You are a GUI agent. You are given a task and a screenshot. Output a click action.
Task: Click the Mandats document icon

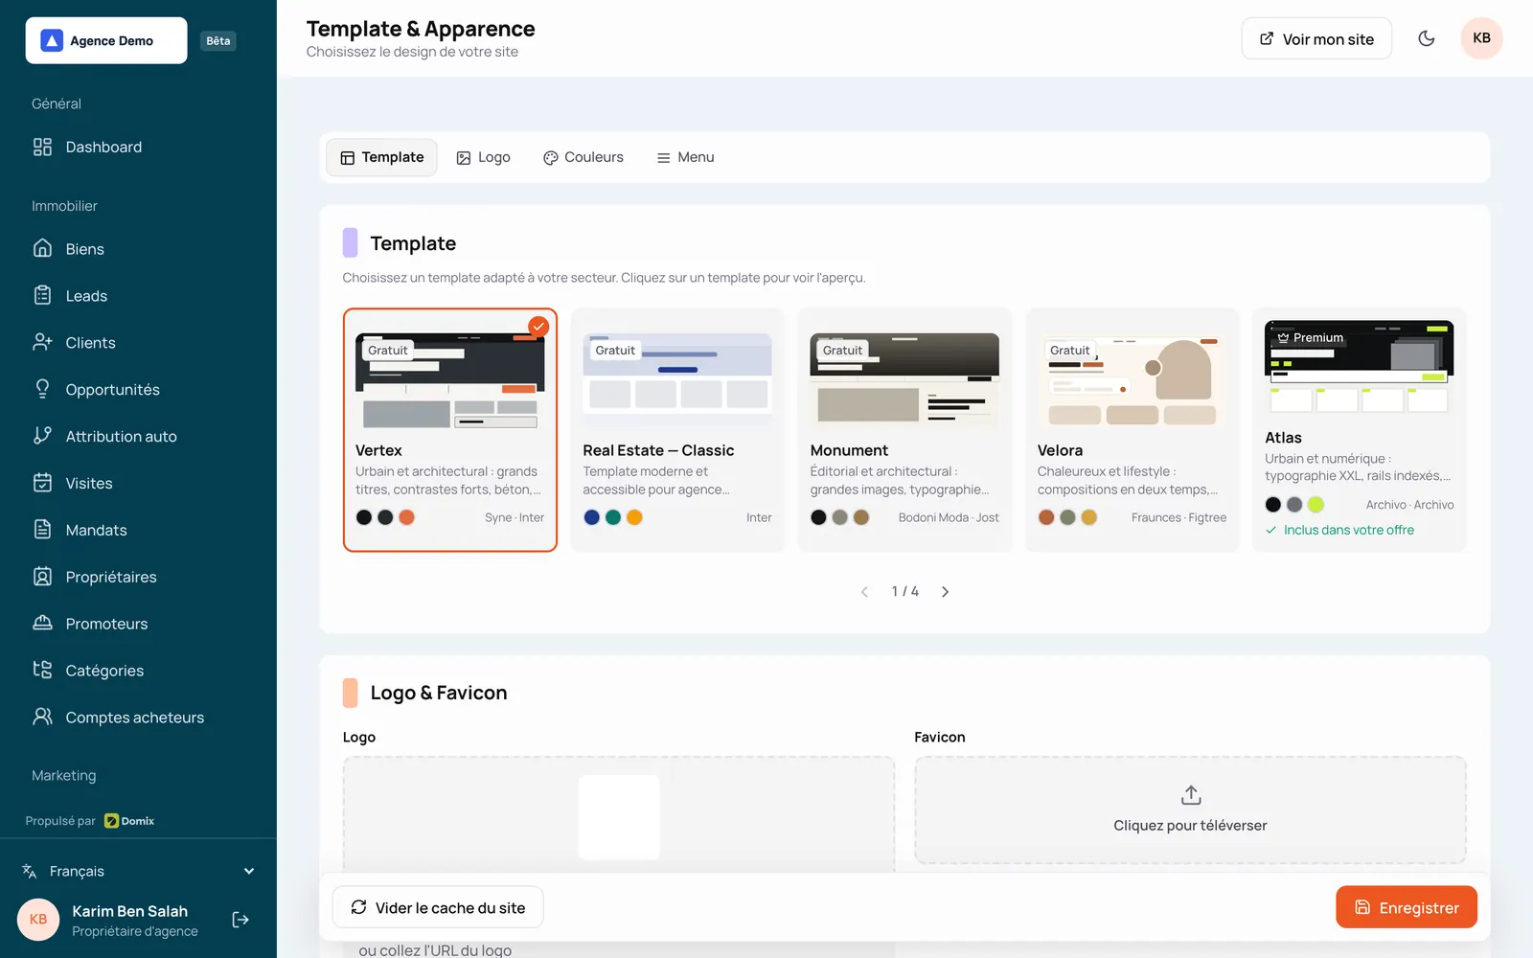pyautogui.click(x=42, y=530)
